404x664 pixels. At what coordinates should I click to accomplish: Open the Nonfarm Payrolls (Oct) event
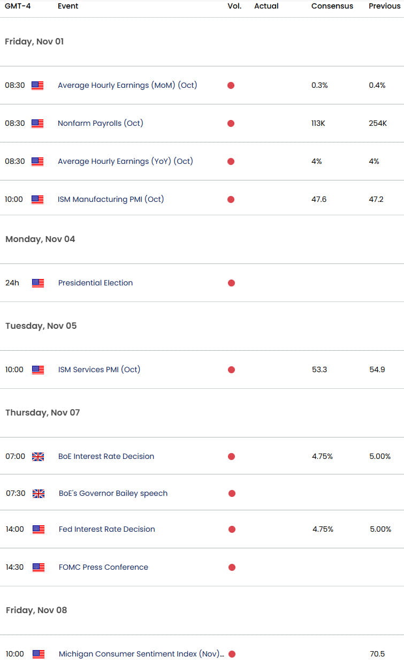(101, 123)
